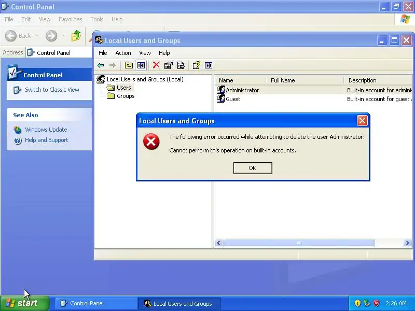The image size is (415, 311).
Task: Click the Help toolbar icon with question mark
Action: (x=197, y=65)
